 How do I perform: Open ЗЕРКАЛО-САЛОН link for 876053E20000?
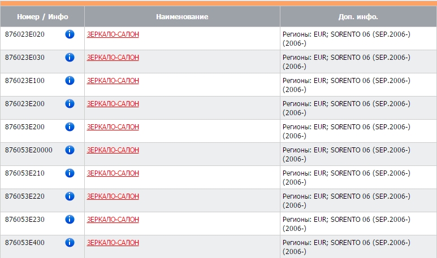pyautogui.click(x=113, y=150)
